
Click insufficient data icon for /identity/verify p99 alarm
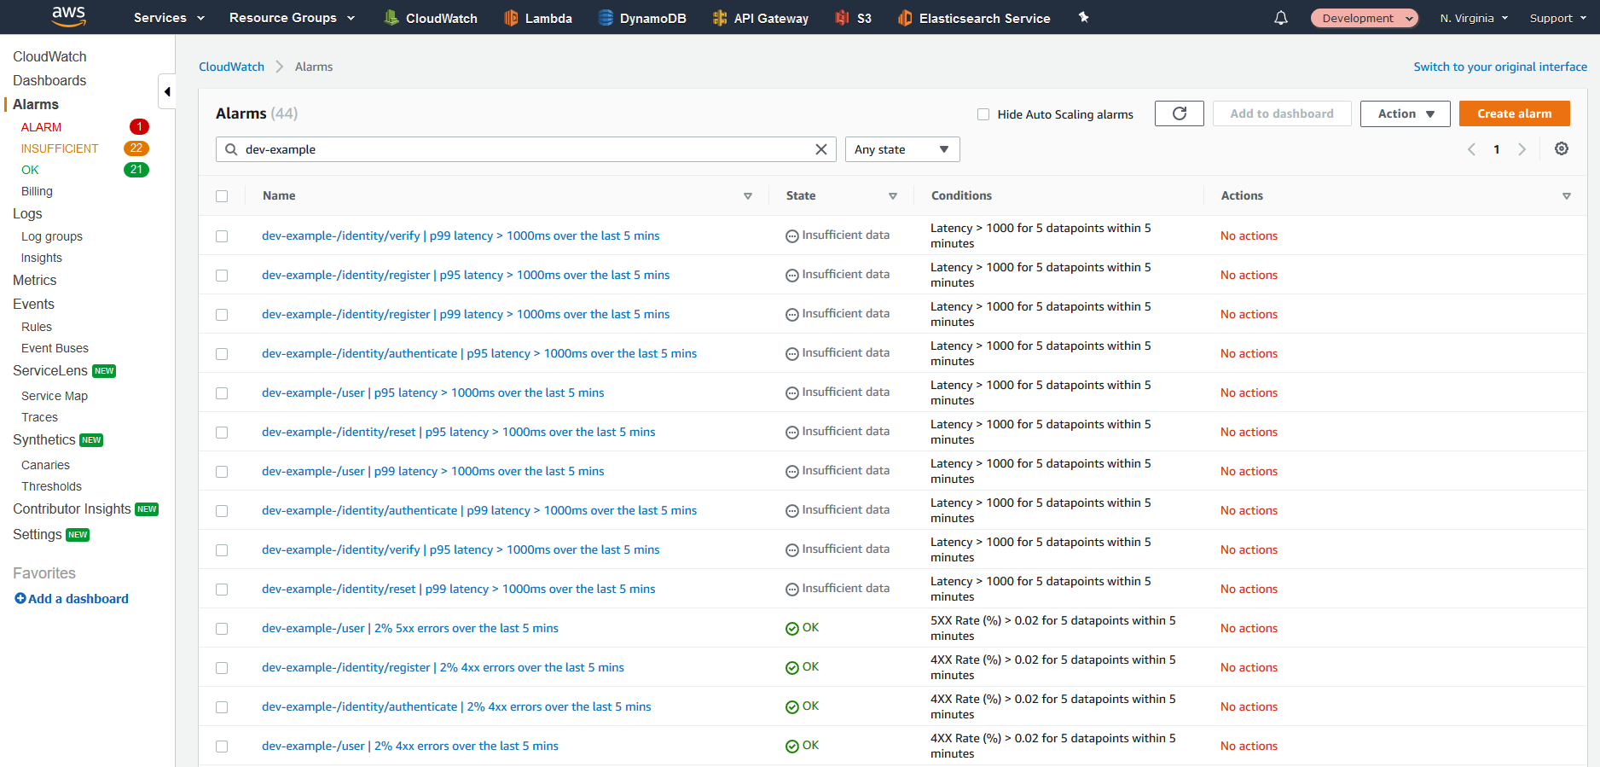792,236
